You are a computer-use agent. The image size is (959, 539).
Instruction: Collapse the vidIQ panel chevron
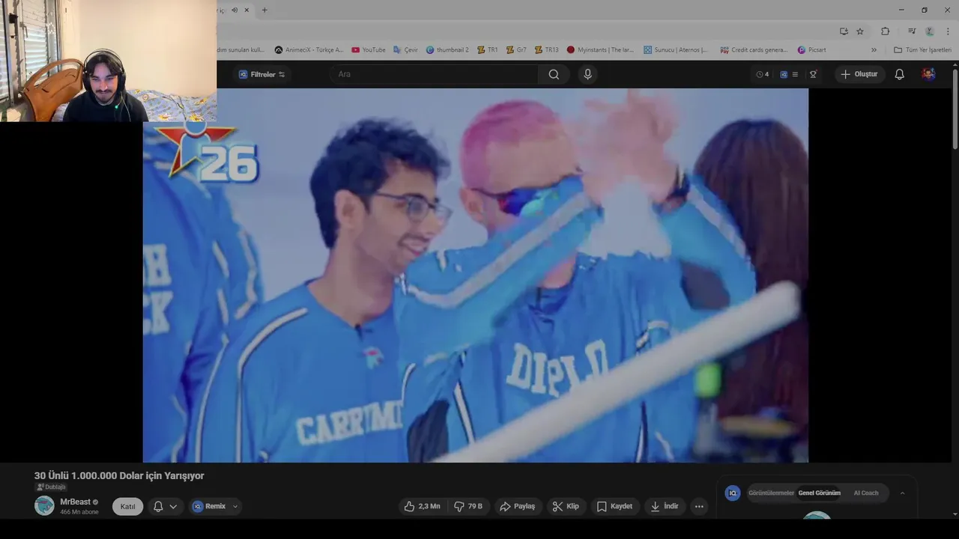[x=902, y=493]
